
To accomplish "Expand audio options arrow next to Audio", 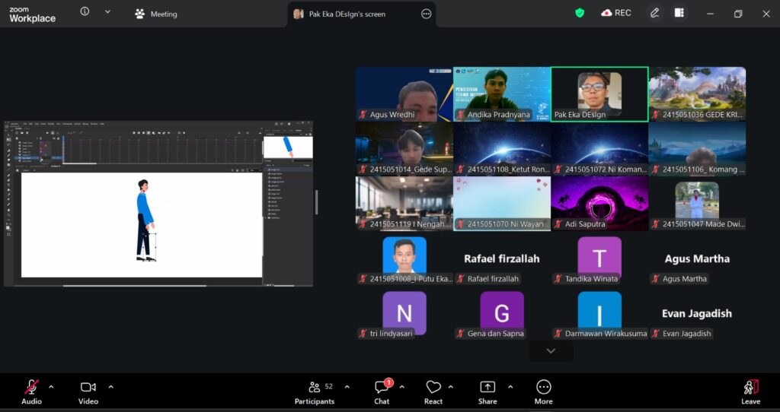I will click(51, 387).
